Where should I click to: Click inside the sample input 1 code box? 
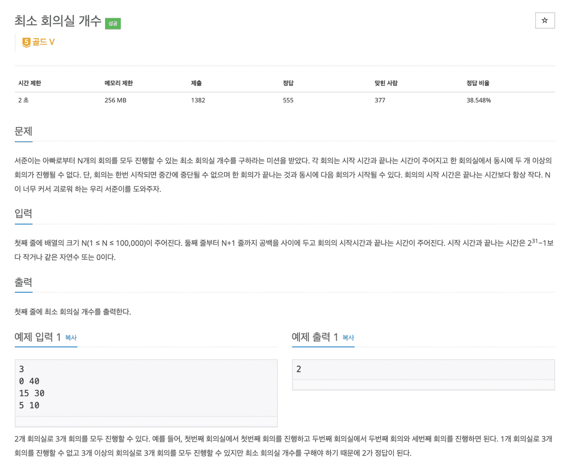pyautogui.click(x=146, y=387)
